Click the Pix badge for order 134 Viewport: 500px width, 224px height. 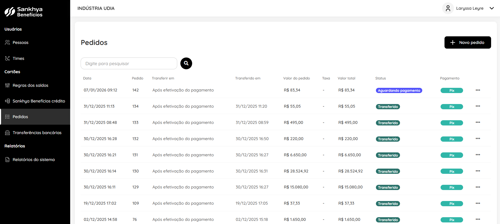[452, 107]
